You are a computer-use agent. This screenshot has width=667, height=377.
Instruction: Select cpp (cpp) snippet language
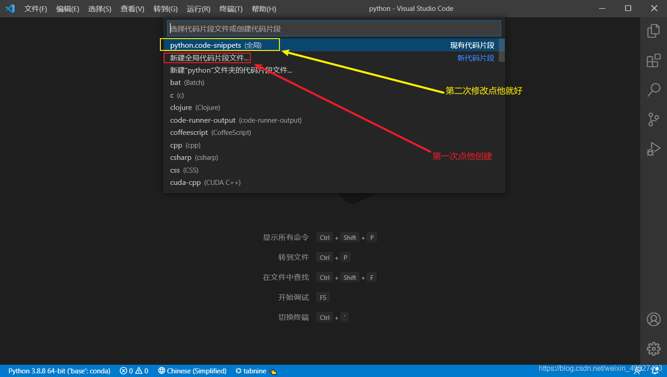(331, 145)
